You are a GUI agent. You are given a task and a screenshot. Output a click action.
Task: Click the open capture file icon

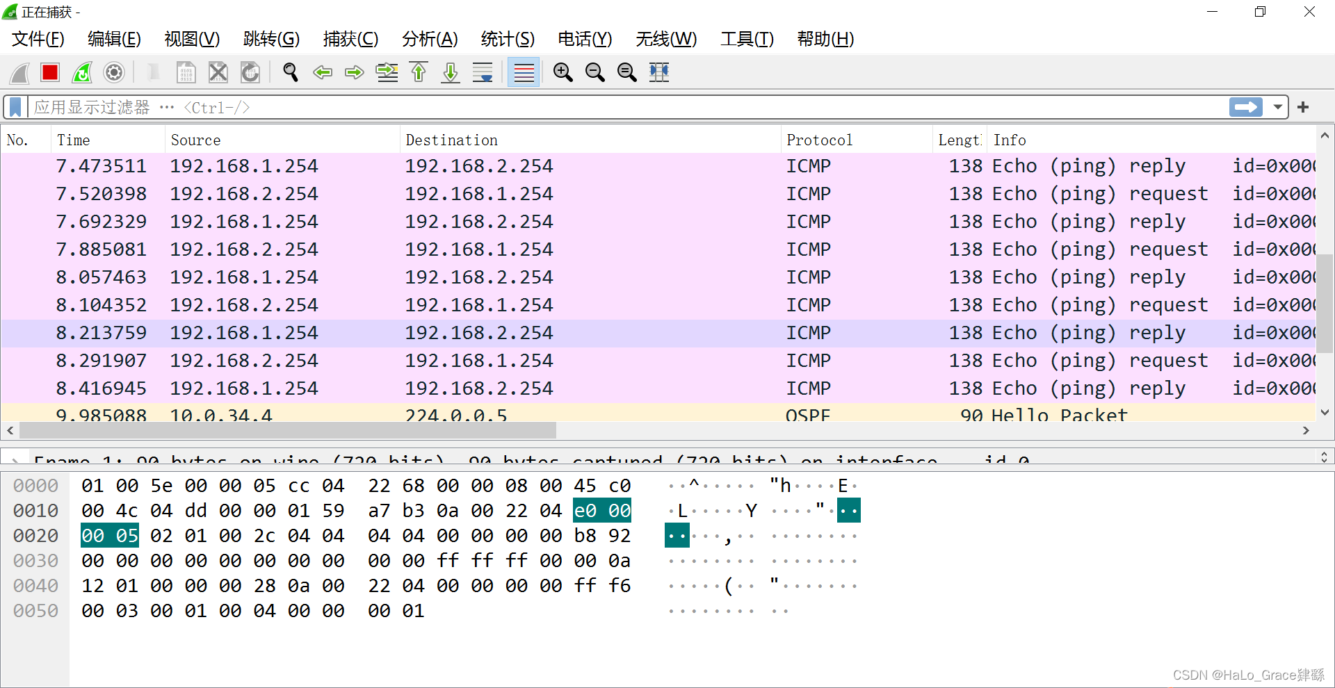point(154,72)
